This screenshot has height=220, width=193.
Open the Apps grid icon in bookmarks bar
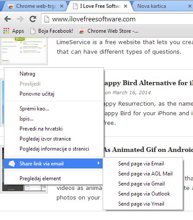(7, 31)
